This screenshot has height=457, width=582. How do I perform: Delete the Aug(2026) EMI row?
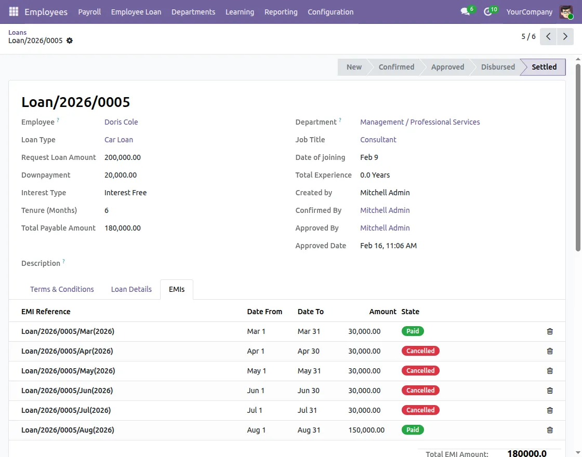[550, 430]
